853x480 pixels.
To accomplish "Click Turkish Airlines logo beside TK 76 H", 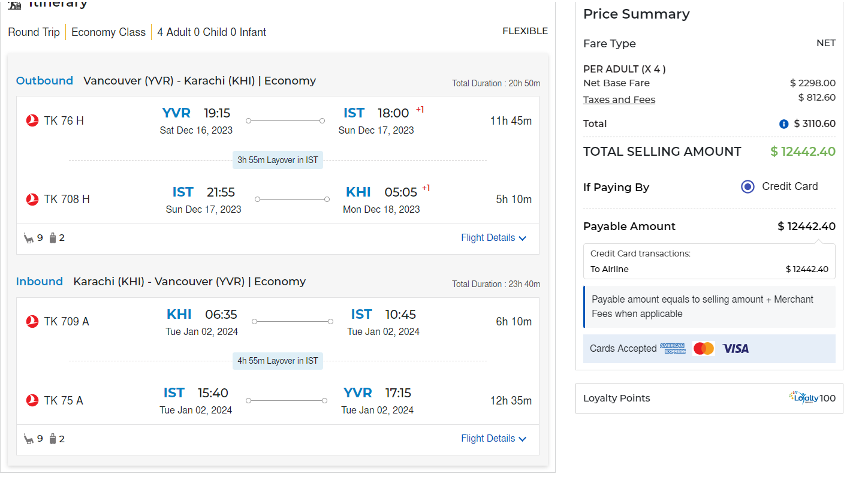I will pos(32,120).
